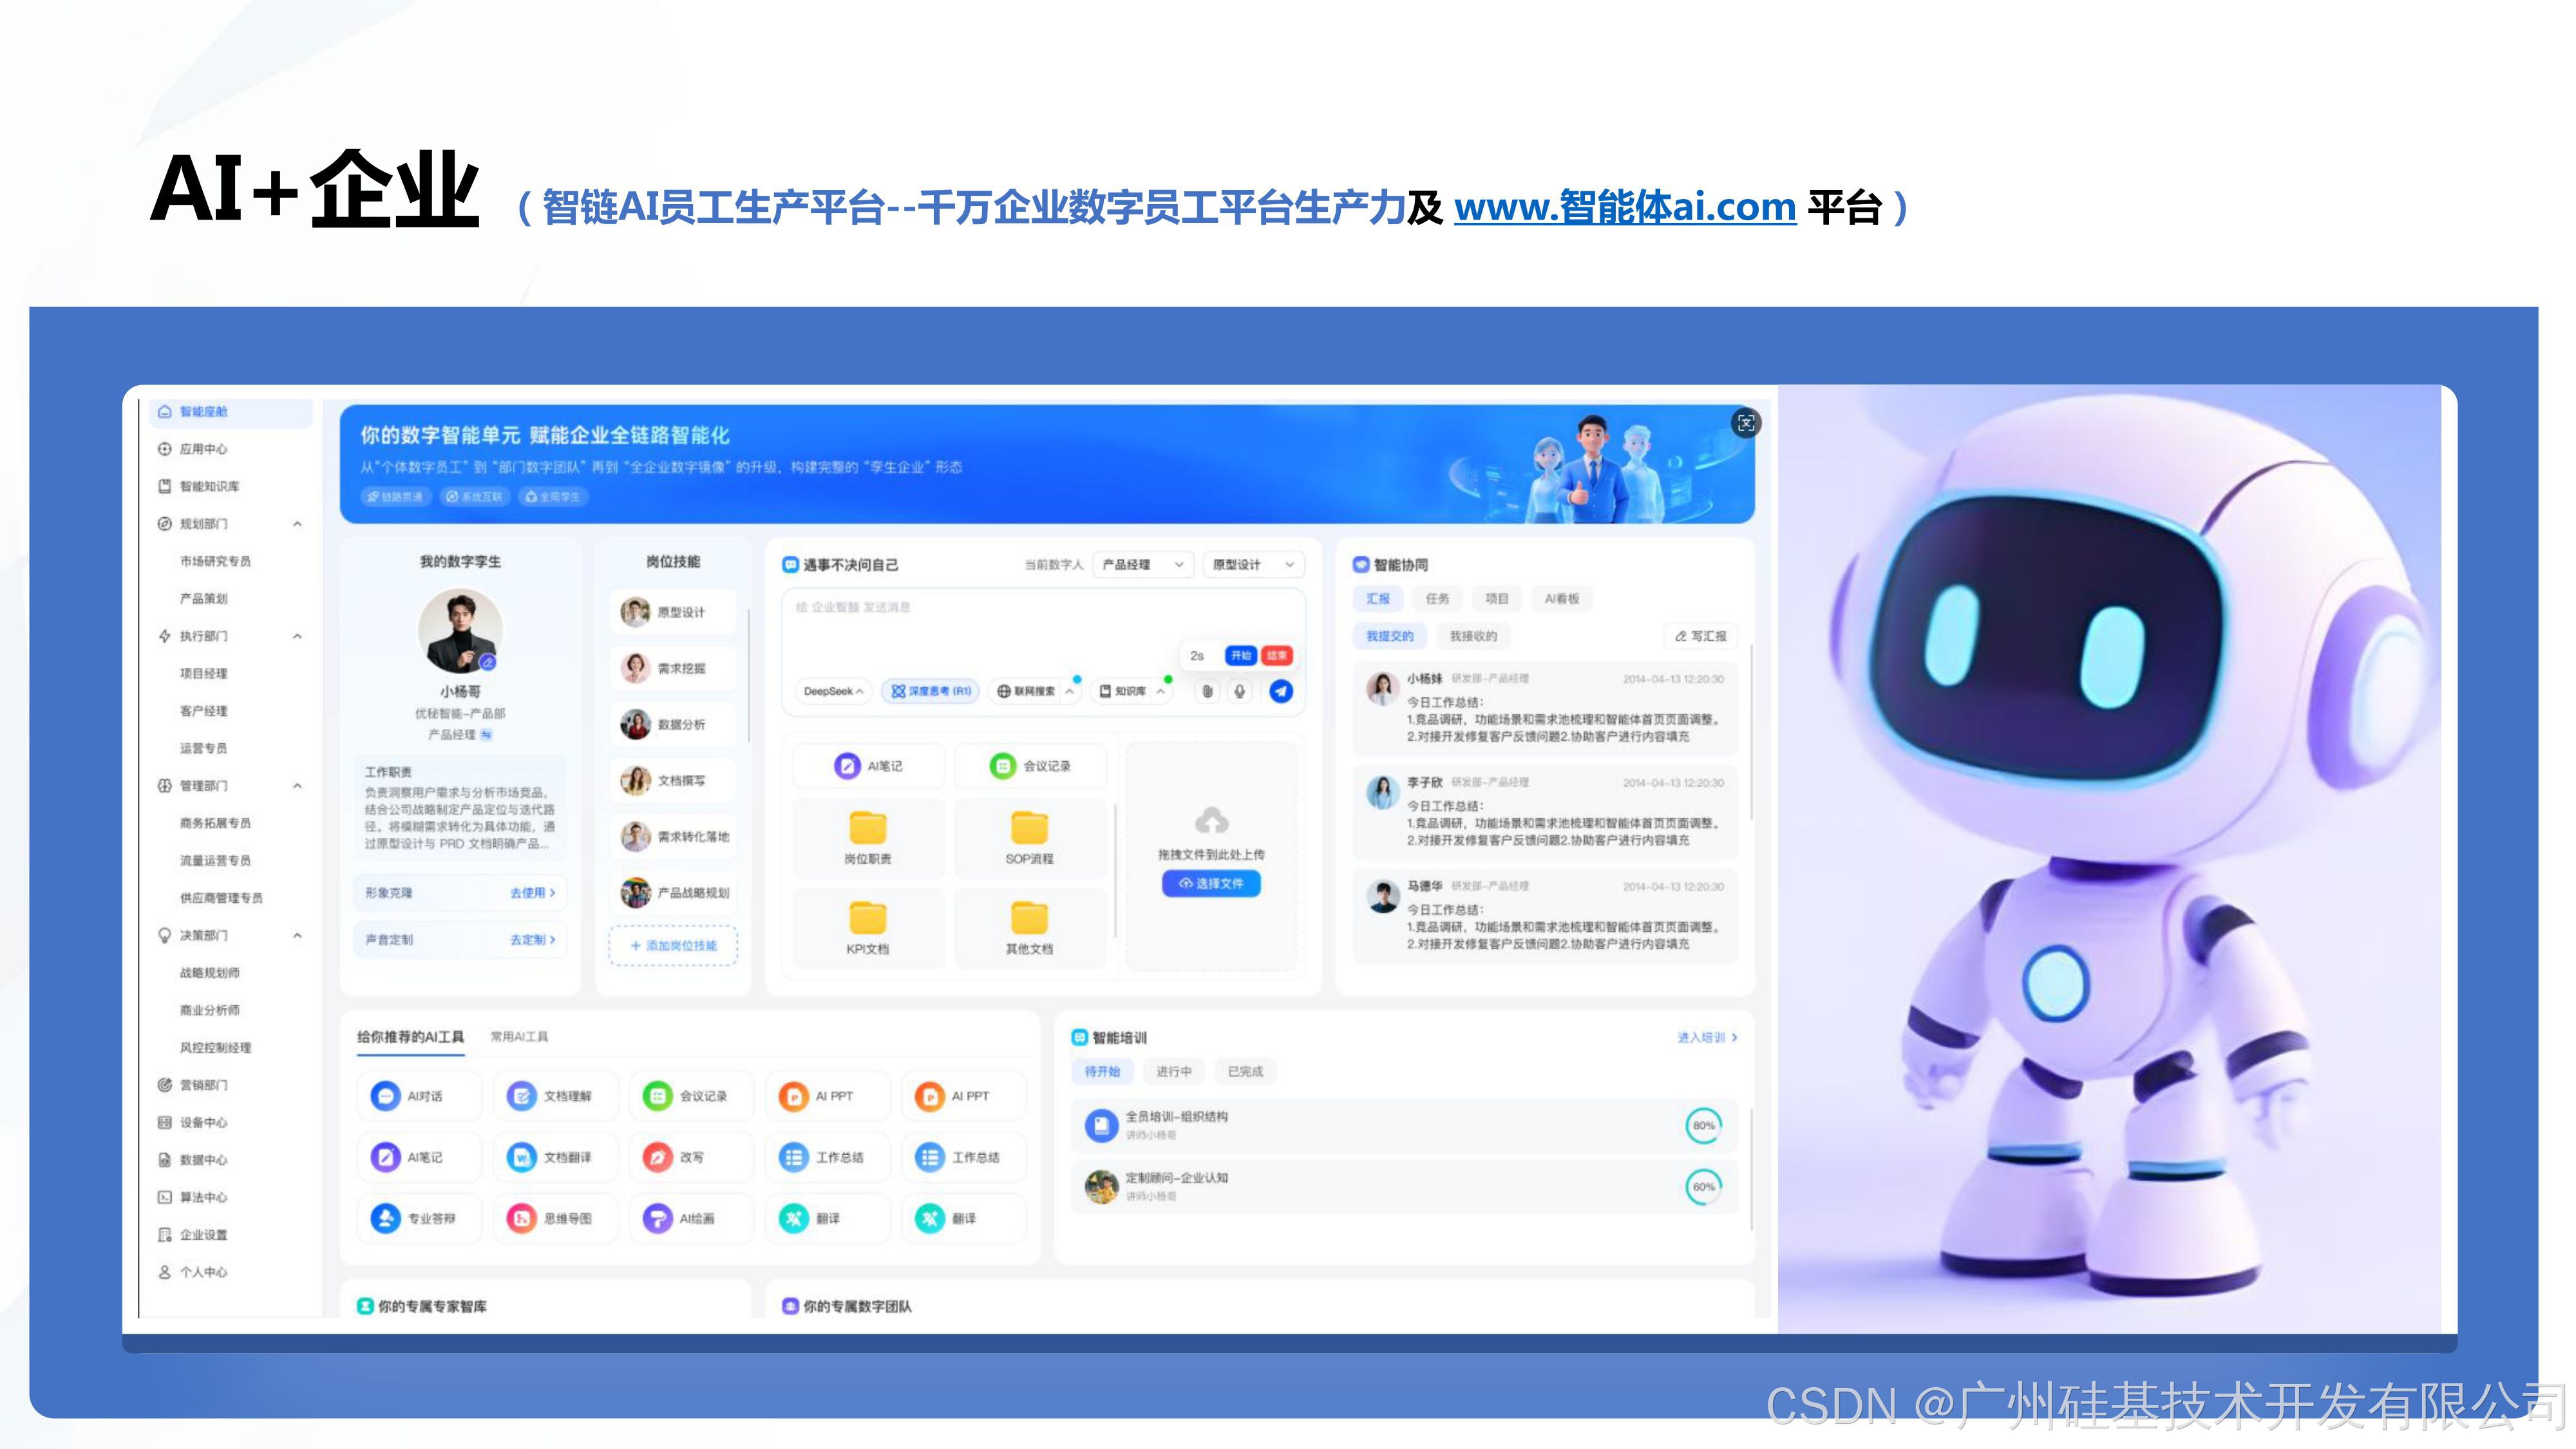Open 算法中心 in the sidebar
Screen dimensions: 2576x1449
(193, 1197)
